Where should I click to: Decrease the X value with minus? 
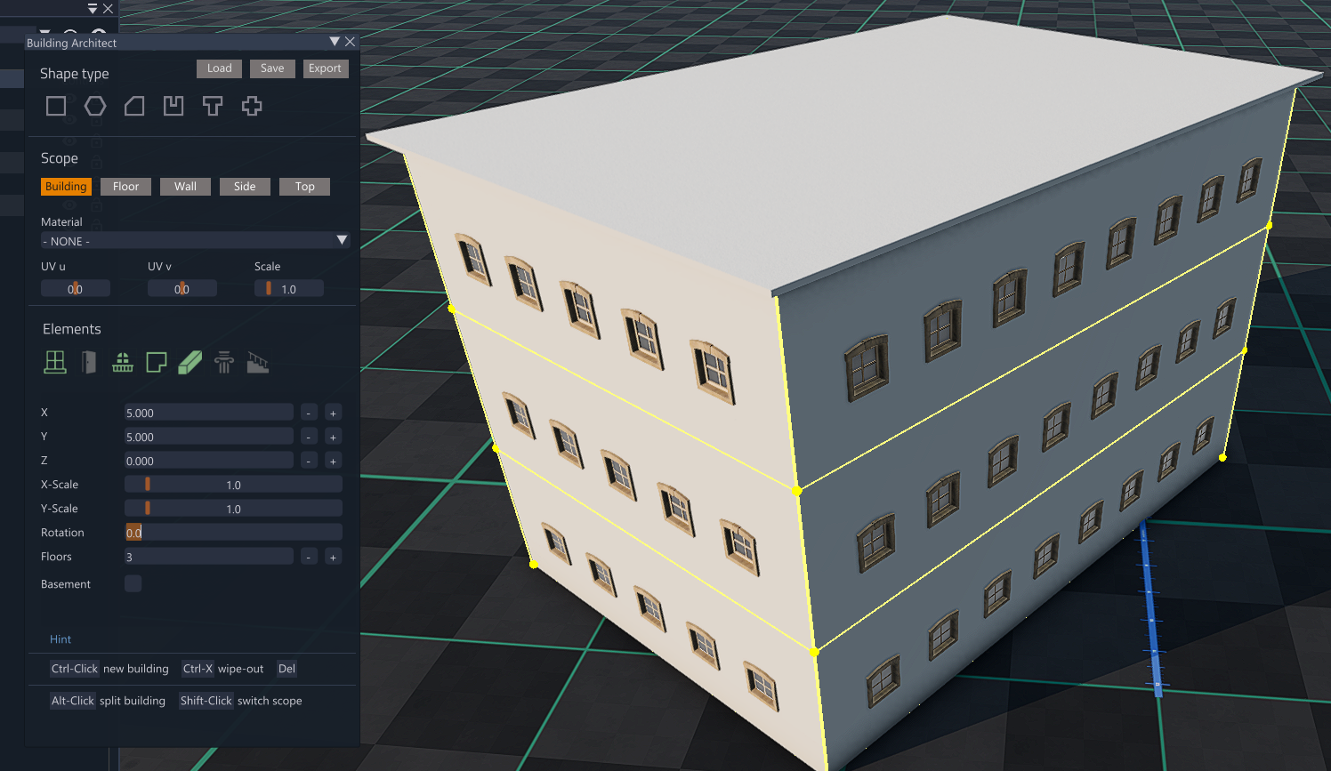[x=309, y=413]
